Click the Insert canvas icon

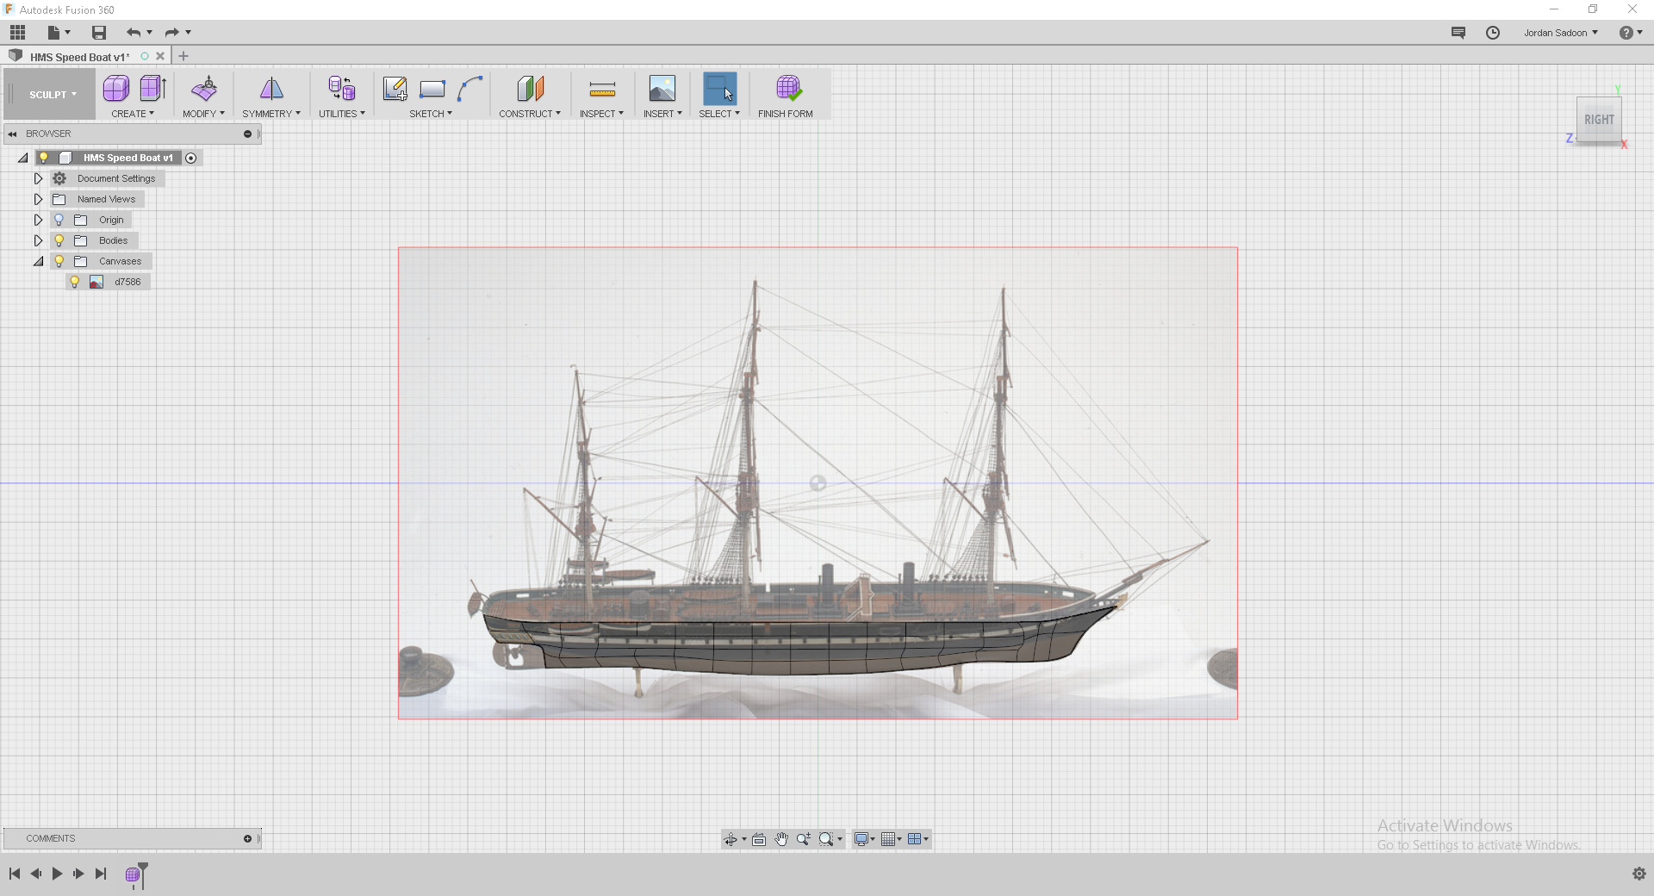click(662, 89)
